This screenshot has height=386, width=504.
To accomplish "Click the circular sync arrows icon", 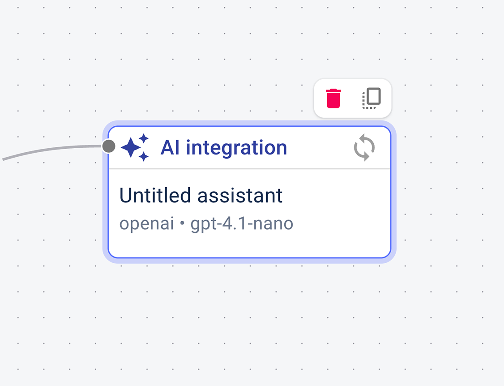I will point(364,148).
